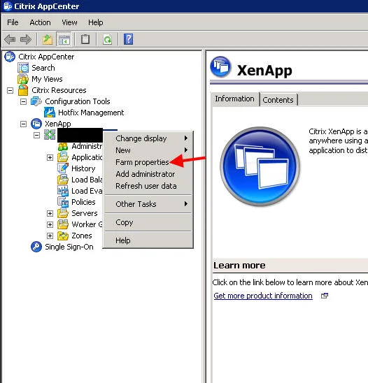The image size is (368, 383).
Task: Click the Back arrow toolbar icon
Action: point(10,39)
